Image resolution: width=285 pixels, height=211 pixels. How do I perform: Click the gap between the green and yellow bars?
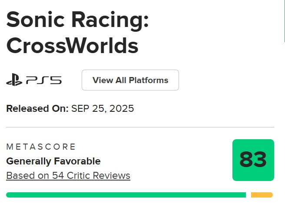[x=249, y=195]
